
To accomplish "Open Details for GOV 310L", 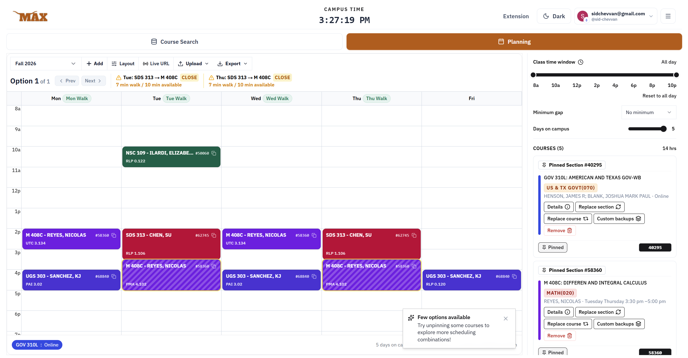I will click(x=558, y=207).
